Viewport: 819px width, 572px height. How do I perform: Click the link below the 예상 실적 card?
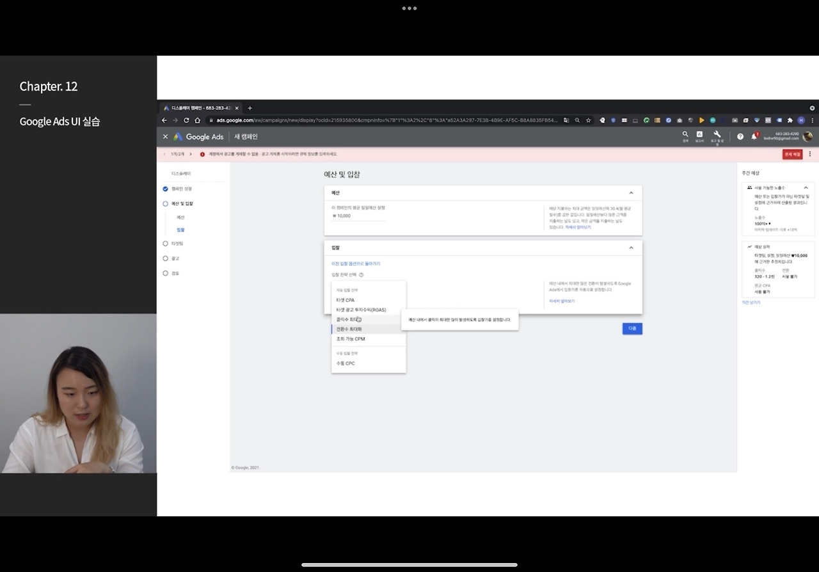point(751,303)
